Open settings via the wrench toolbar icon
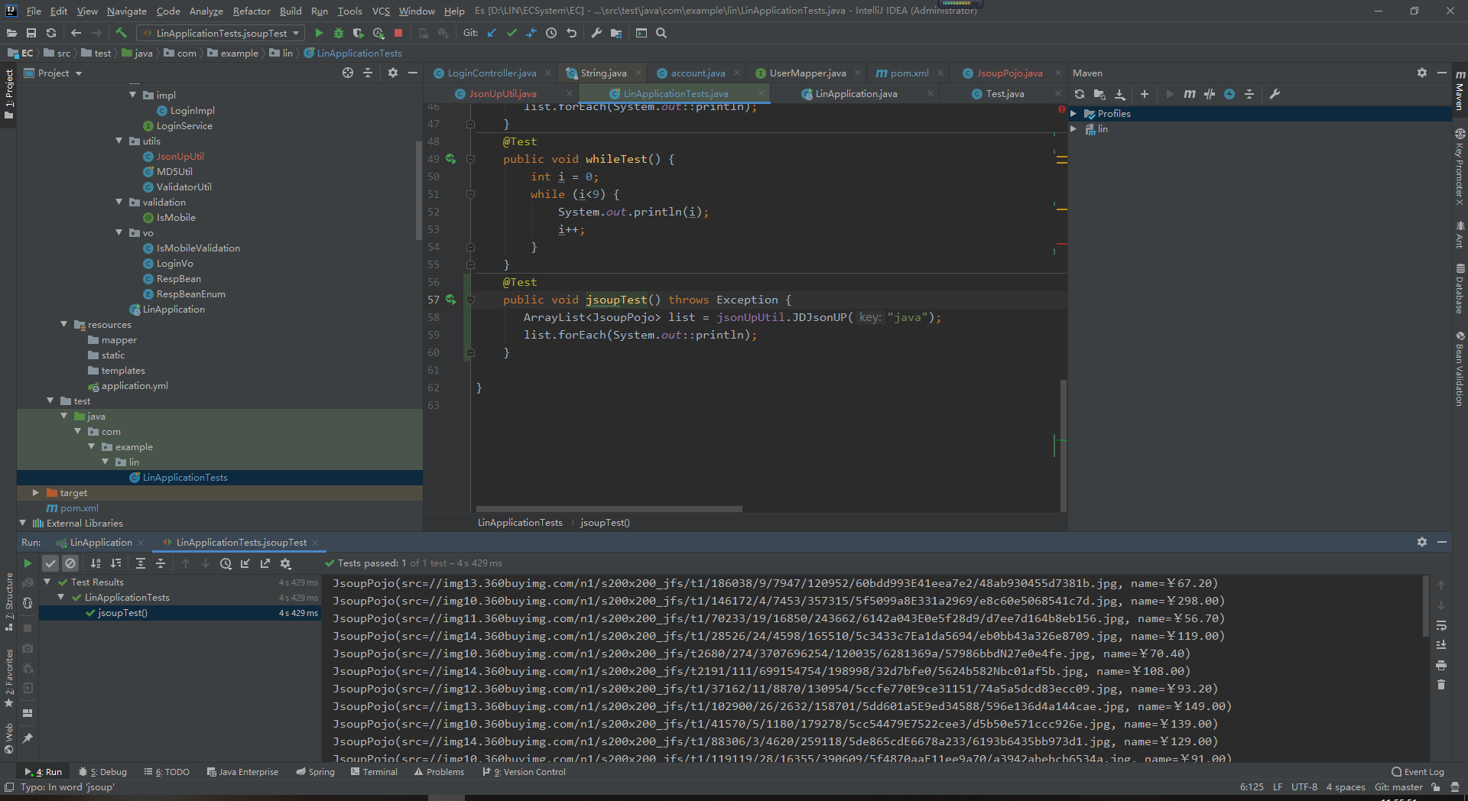Image resolution: width=1468 pixels, height=801 pixels. point(596,33)
